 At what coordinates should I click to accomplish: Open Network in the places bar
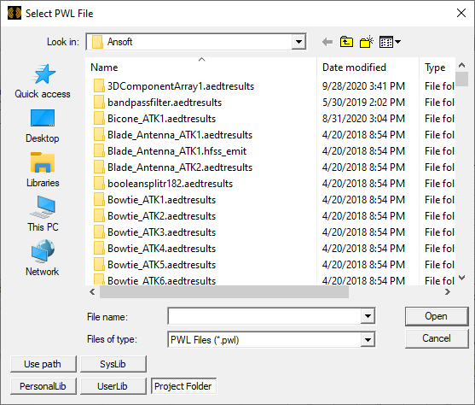[x=43, y=258]
